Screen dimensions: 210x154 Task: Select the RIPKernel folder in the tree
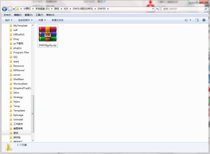pos(17,70)
